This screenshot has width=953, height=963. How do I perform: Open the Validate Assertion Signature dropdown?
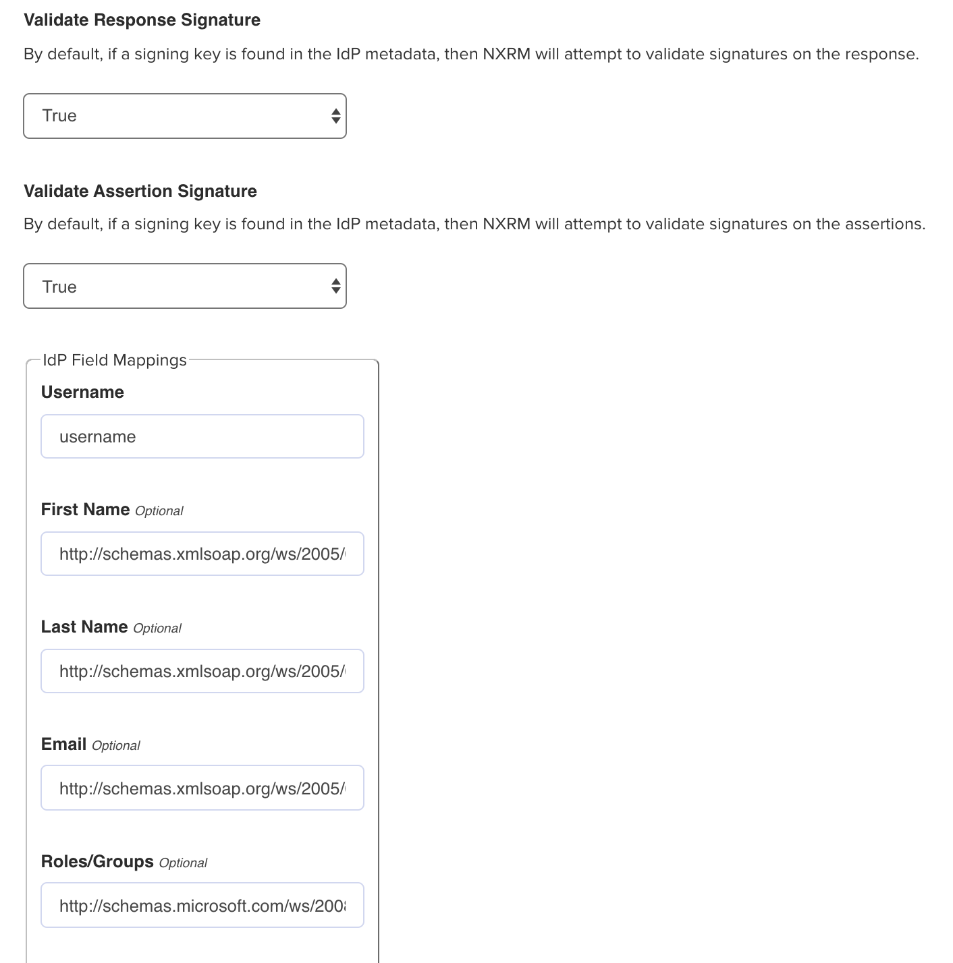184,287
